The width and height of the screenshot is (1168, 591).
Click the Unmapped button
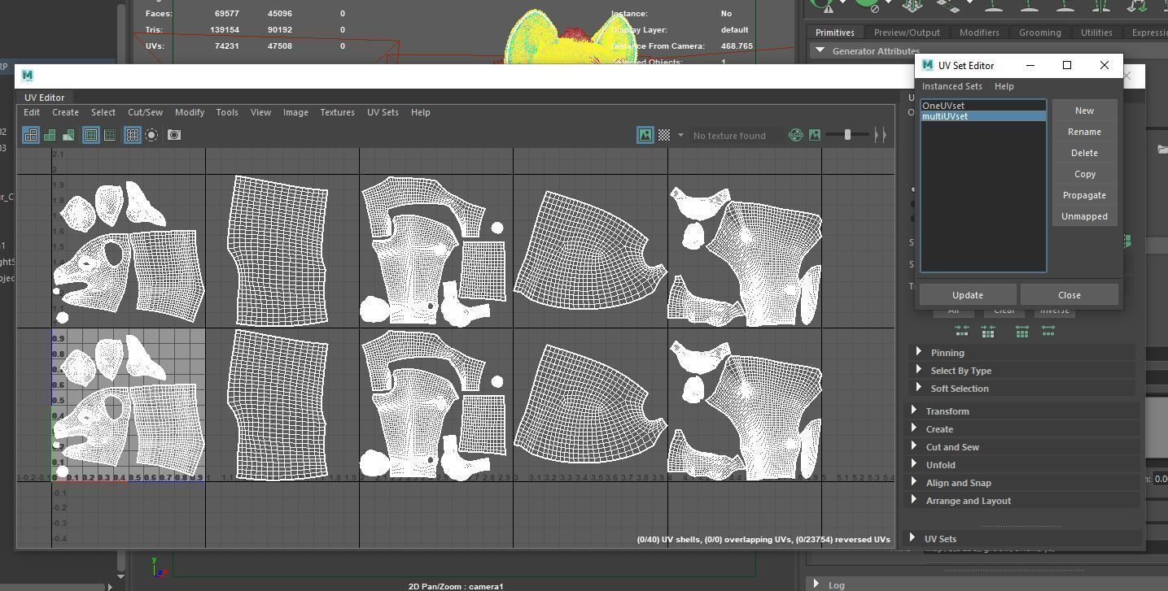[1084, 216]
